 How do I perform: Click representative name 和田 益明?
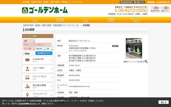pyautogui.click(x=73, y=93)
